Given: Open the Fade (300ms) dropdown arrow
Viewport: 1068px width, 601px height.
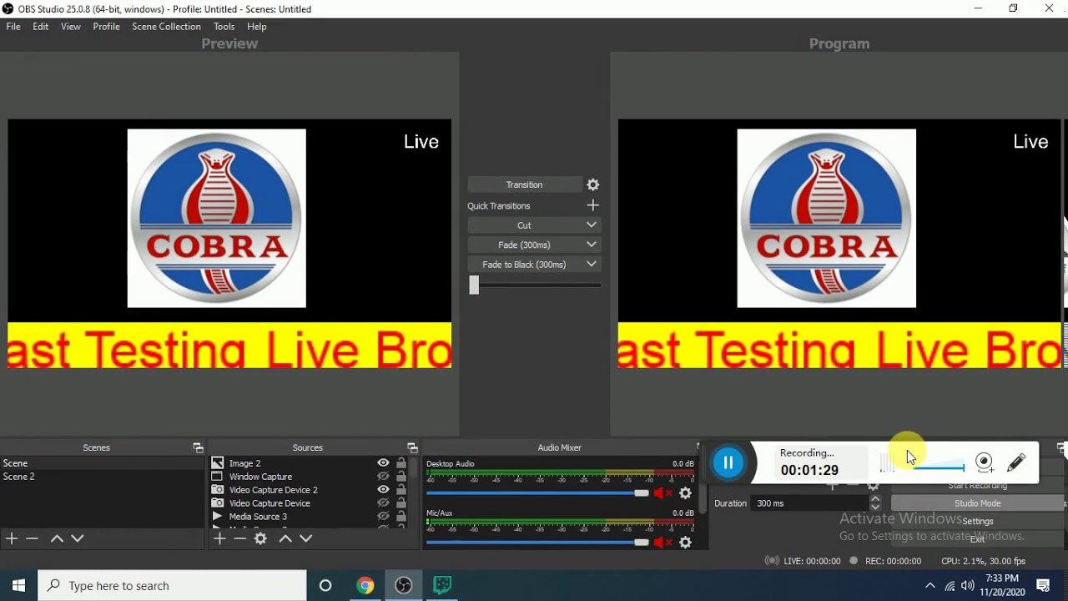Looking at the screenshot, I should 591,245.
